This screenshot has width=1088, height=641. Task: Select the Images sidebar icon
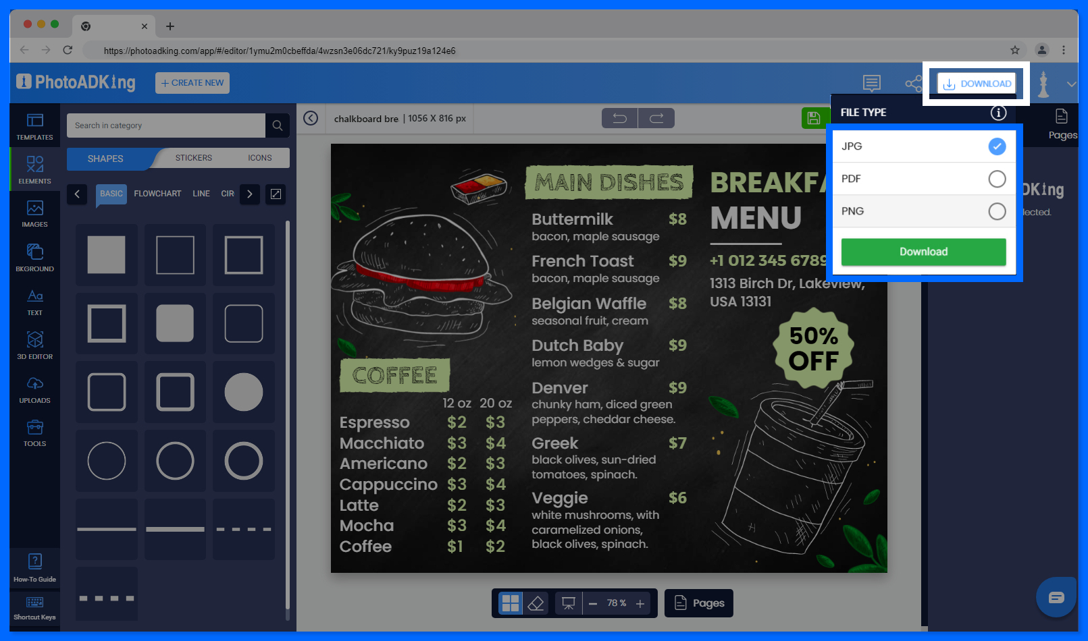(34, 213)
